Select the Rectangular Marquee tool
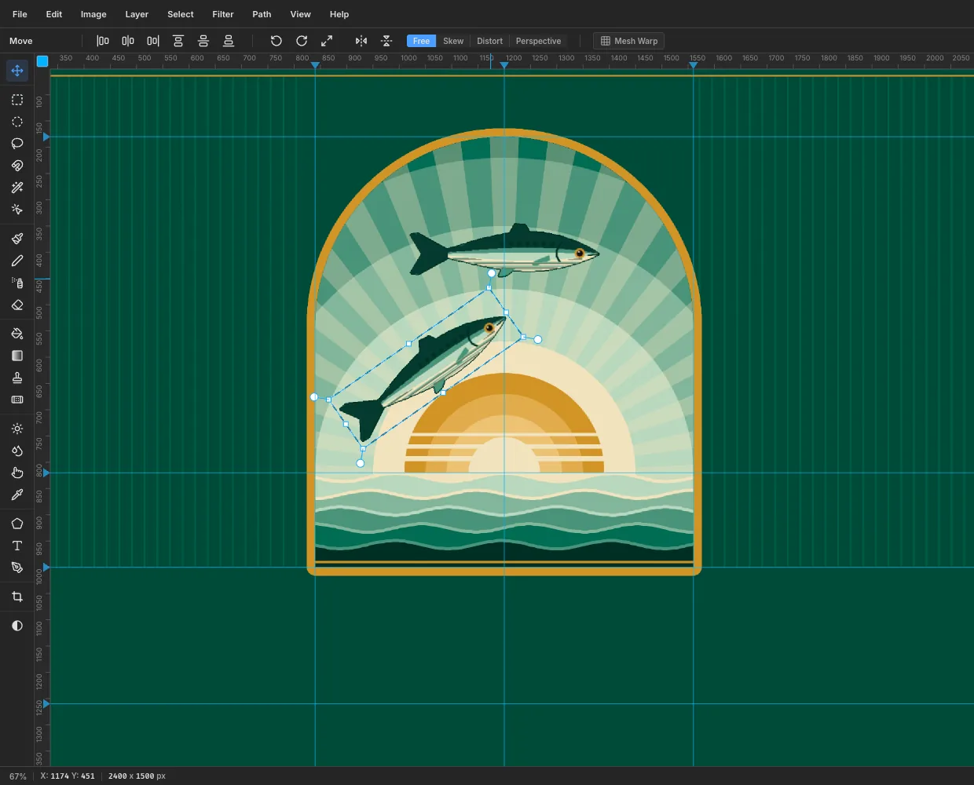Viewport: 974px width, 785px height. [17, 100]
